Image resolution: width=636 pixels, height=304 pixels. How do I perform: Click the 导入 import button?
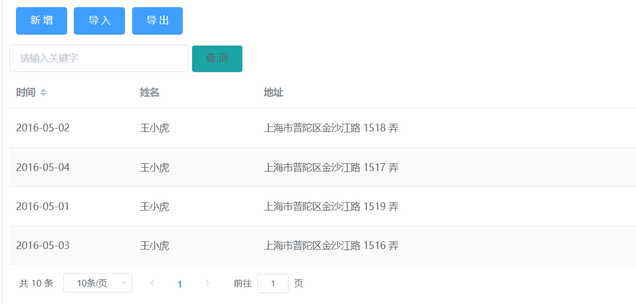(x=99, y=21)
